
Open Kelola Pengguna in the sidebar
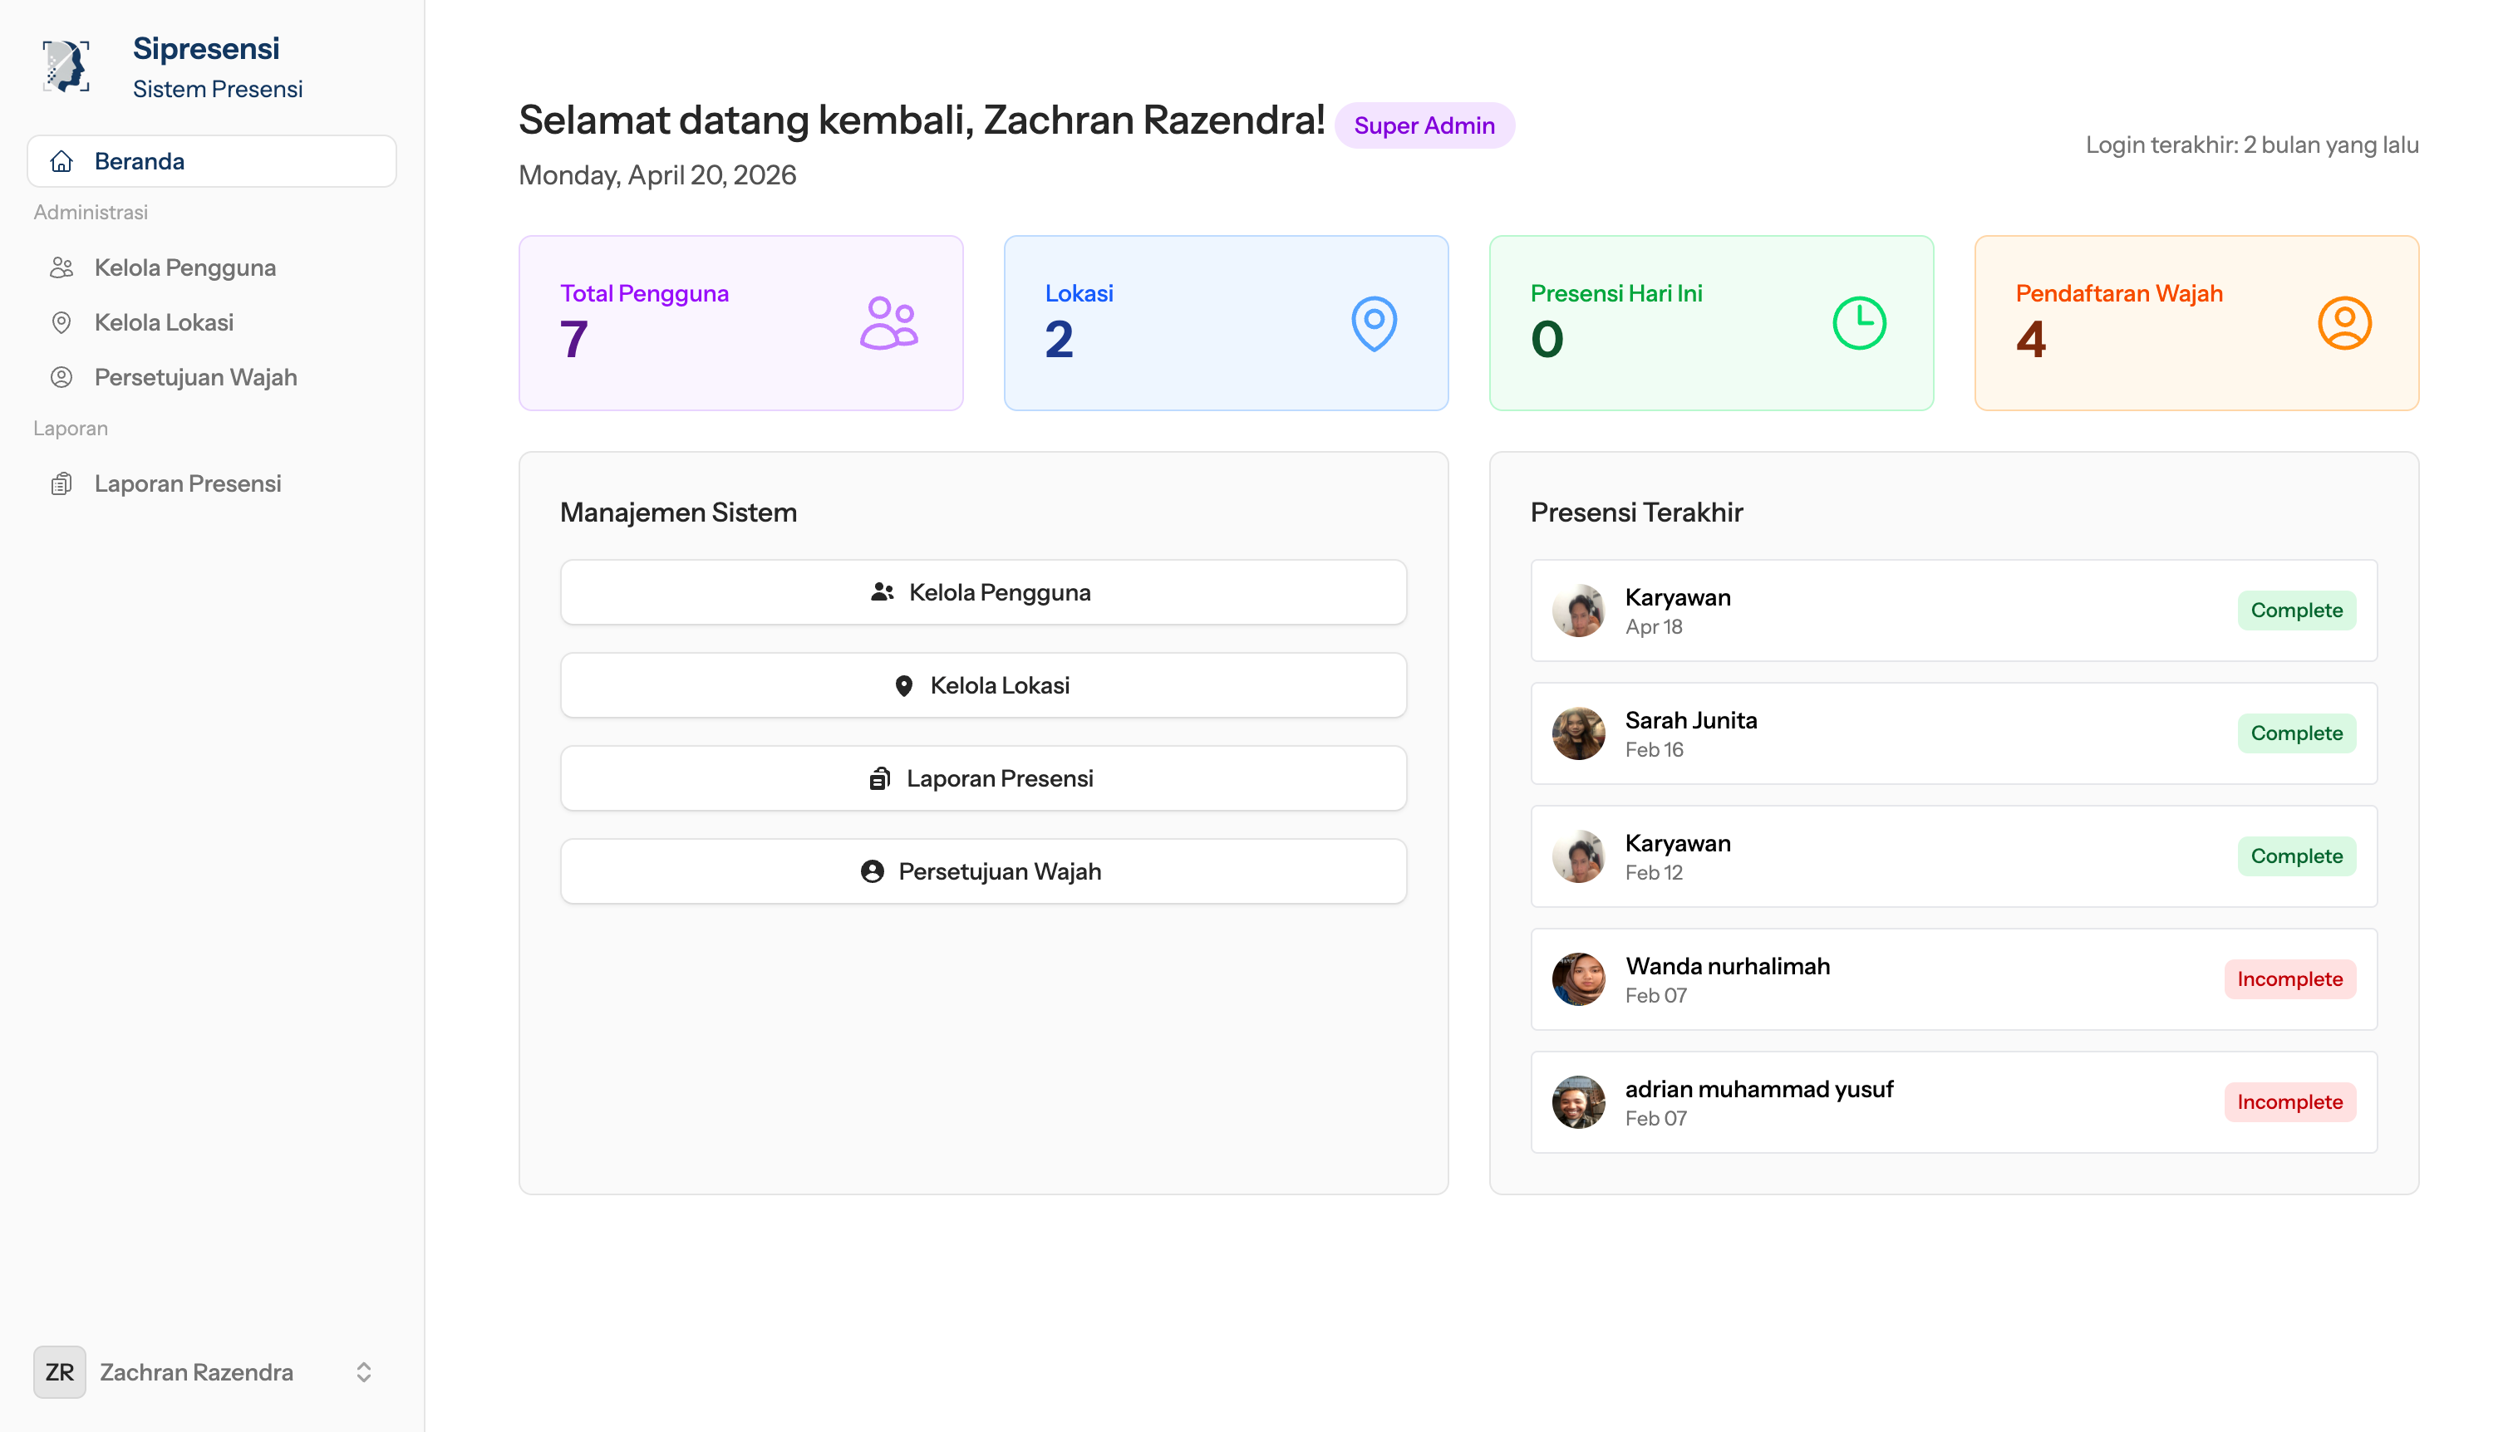tap(185, 267)
